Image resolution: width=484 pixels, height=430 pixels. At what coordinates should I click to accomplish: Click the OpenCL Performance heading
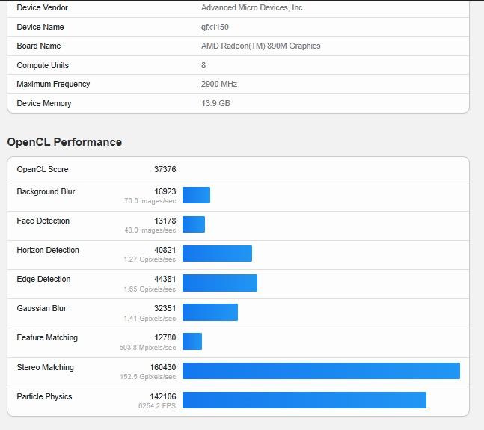coord(64,142)
